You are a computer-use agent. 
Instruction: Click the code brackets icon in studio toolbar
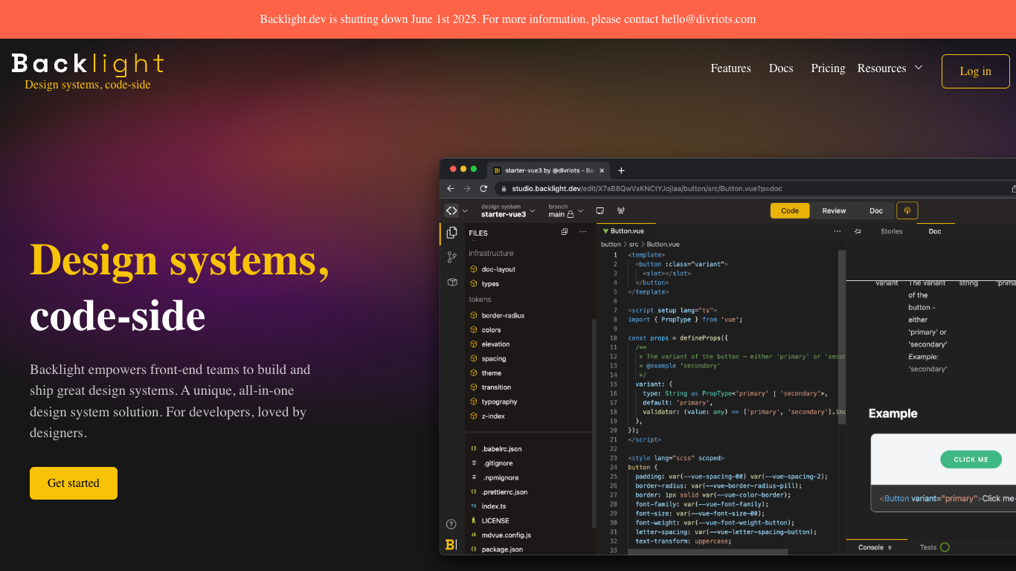451,211
